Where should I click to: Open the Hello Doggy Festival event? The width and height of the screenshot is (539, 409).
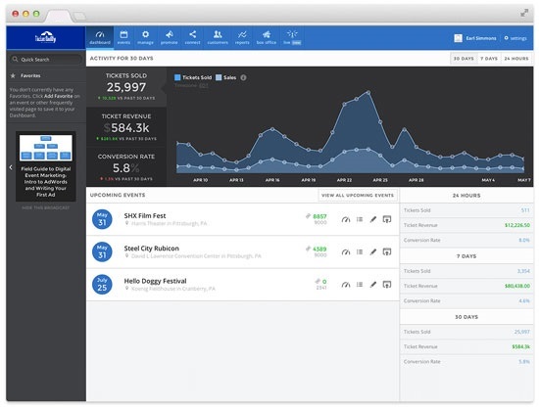(155, 281)
